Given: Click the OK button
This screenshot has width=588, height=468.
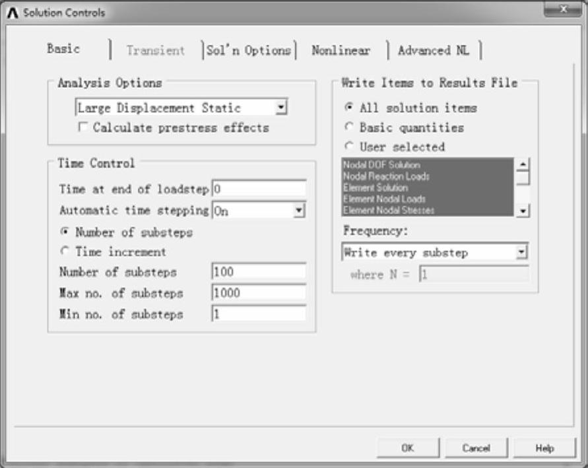Looking at the screenshot, I should click(x=408, y=448).
